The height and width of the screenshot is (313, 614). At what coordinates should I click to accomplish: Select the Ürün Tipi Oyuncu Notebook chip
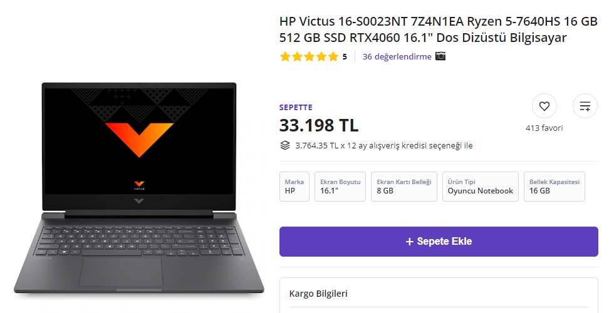click(481, 187)
